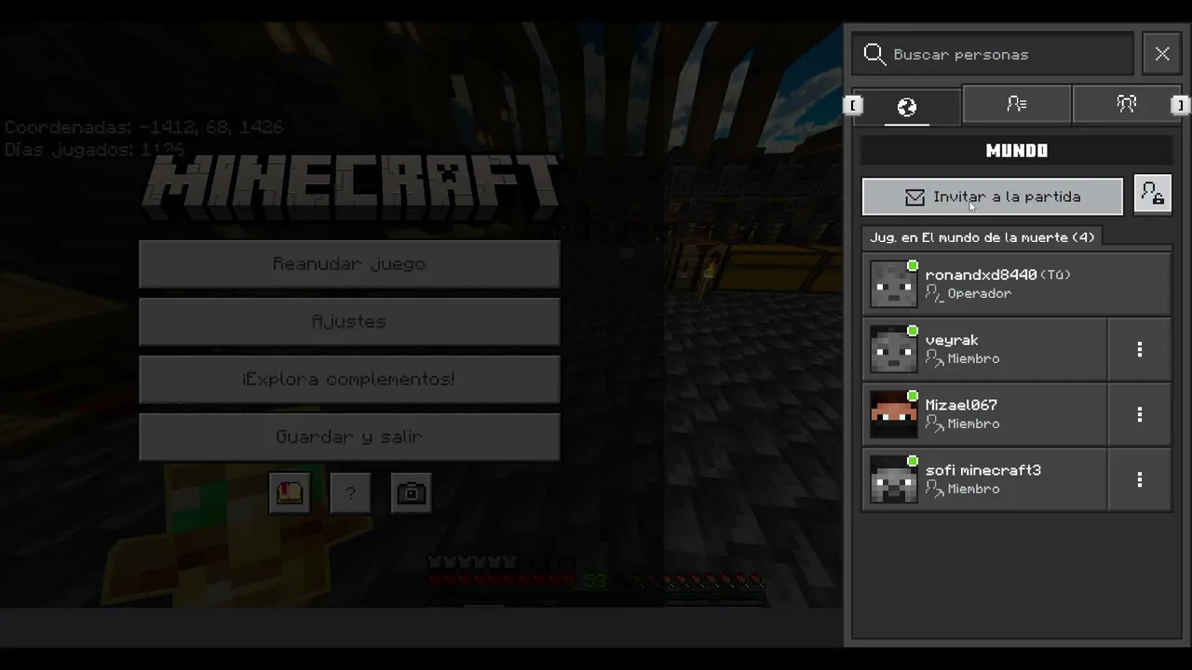
Task: Click Miembro label under sofi minecraft3
Action: [973, 489]
